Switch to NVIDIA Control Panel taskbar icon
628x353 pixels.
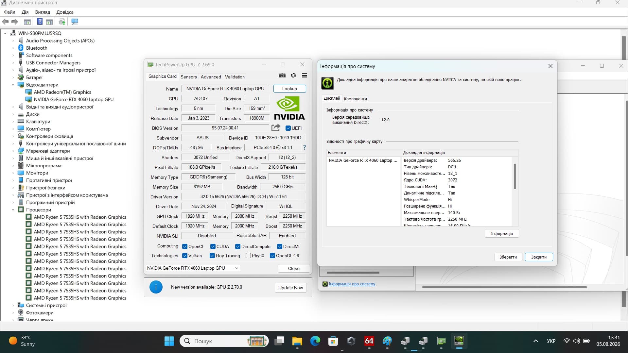click(x=459, y=341)
